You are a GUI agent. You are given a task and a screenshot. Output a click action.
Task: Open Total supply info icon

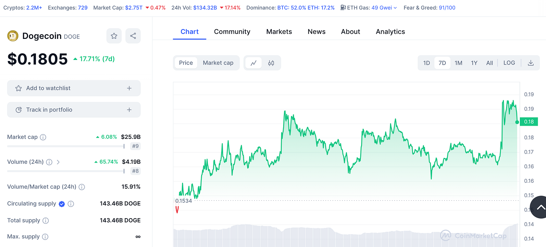46,221
